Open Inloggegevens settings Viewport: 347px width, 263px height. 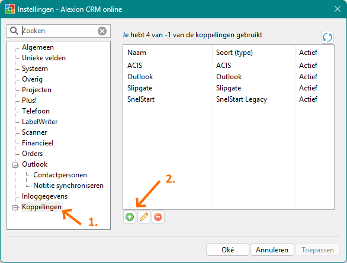coord(44,196)
